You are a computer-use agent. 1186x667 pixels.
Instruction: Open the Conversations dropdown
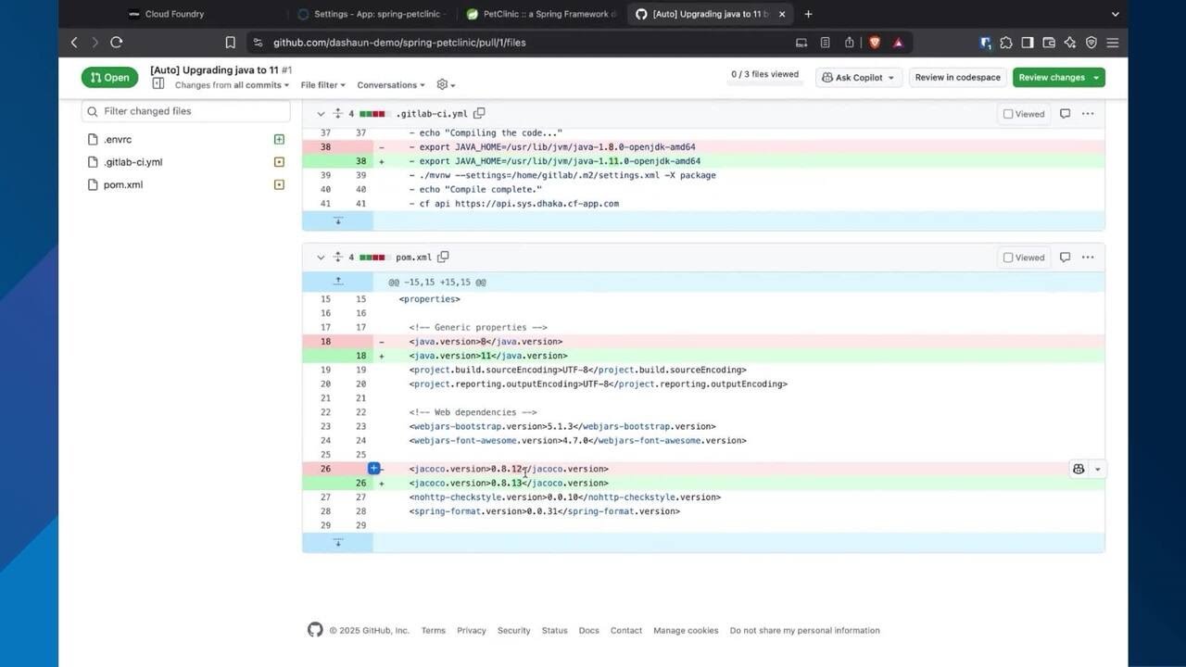pos(390,85)
